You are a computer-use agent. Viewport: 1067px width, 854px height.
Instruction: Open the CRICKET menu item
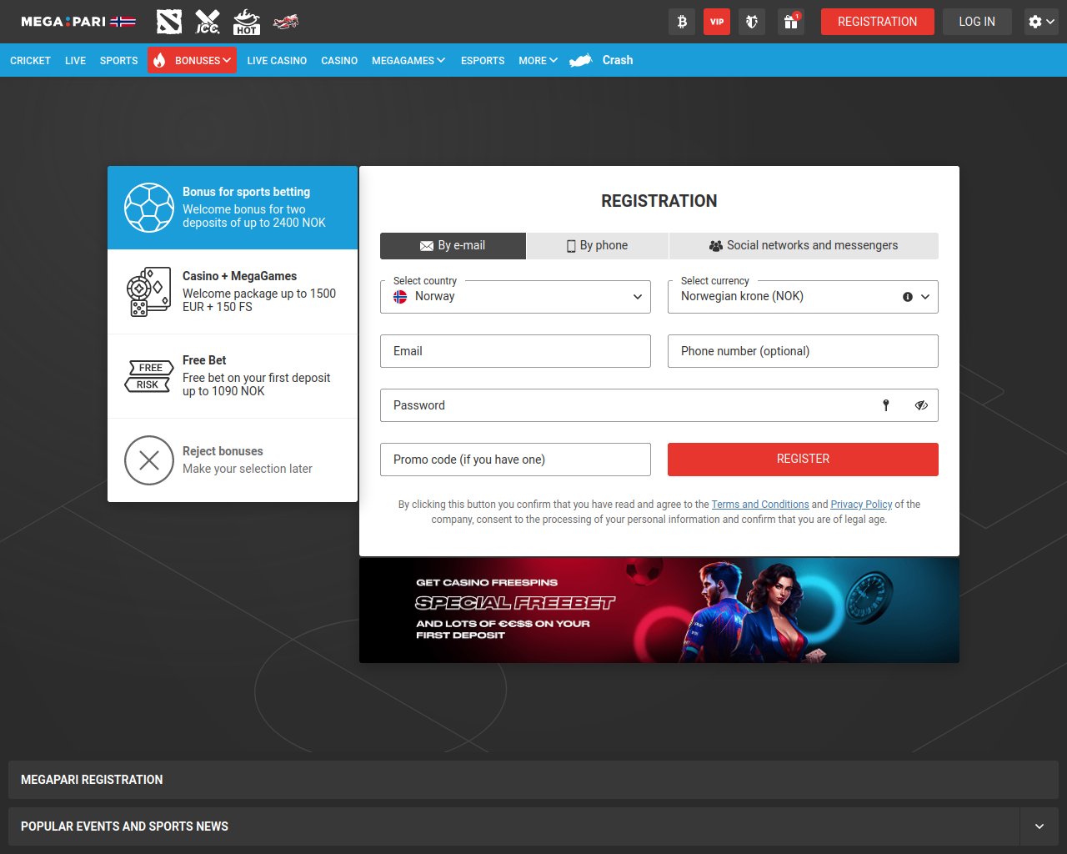[x=30, y=60]
